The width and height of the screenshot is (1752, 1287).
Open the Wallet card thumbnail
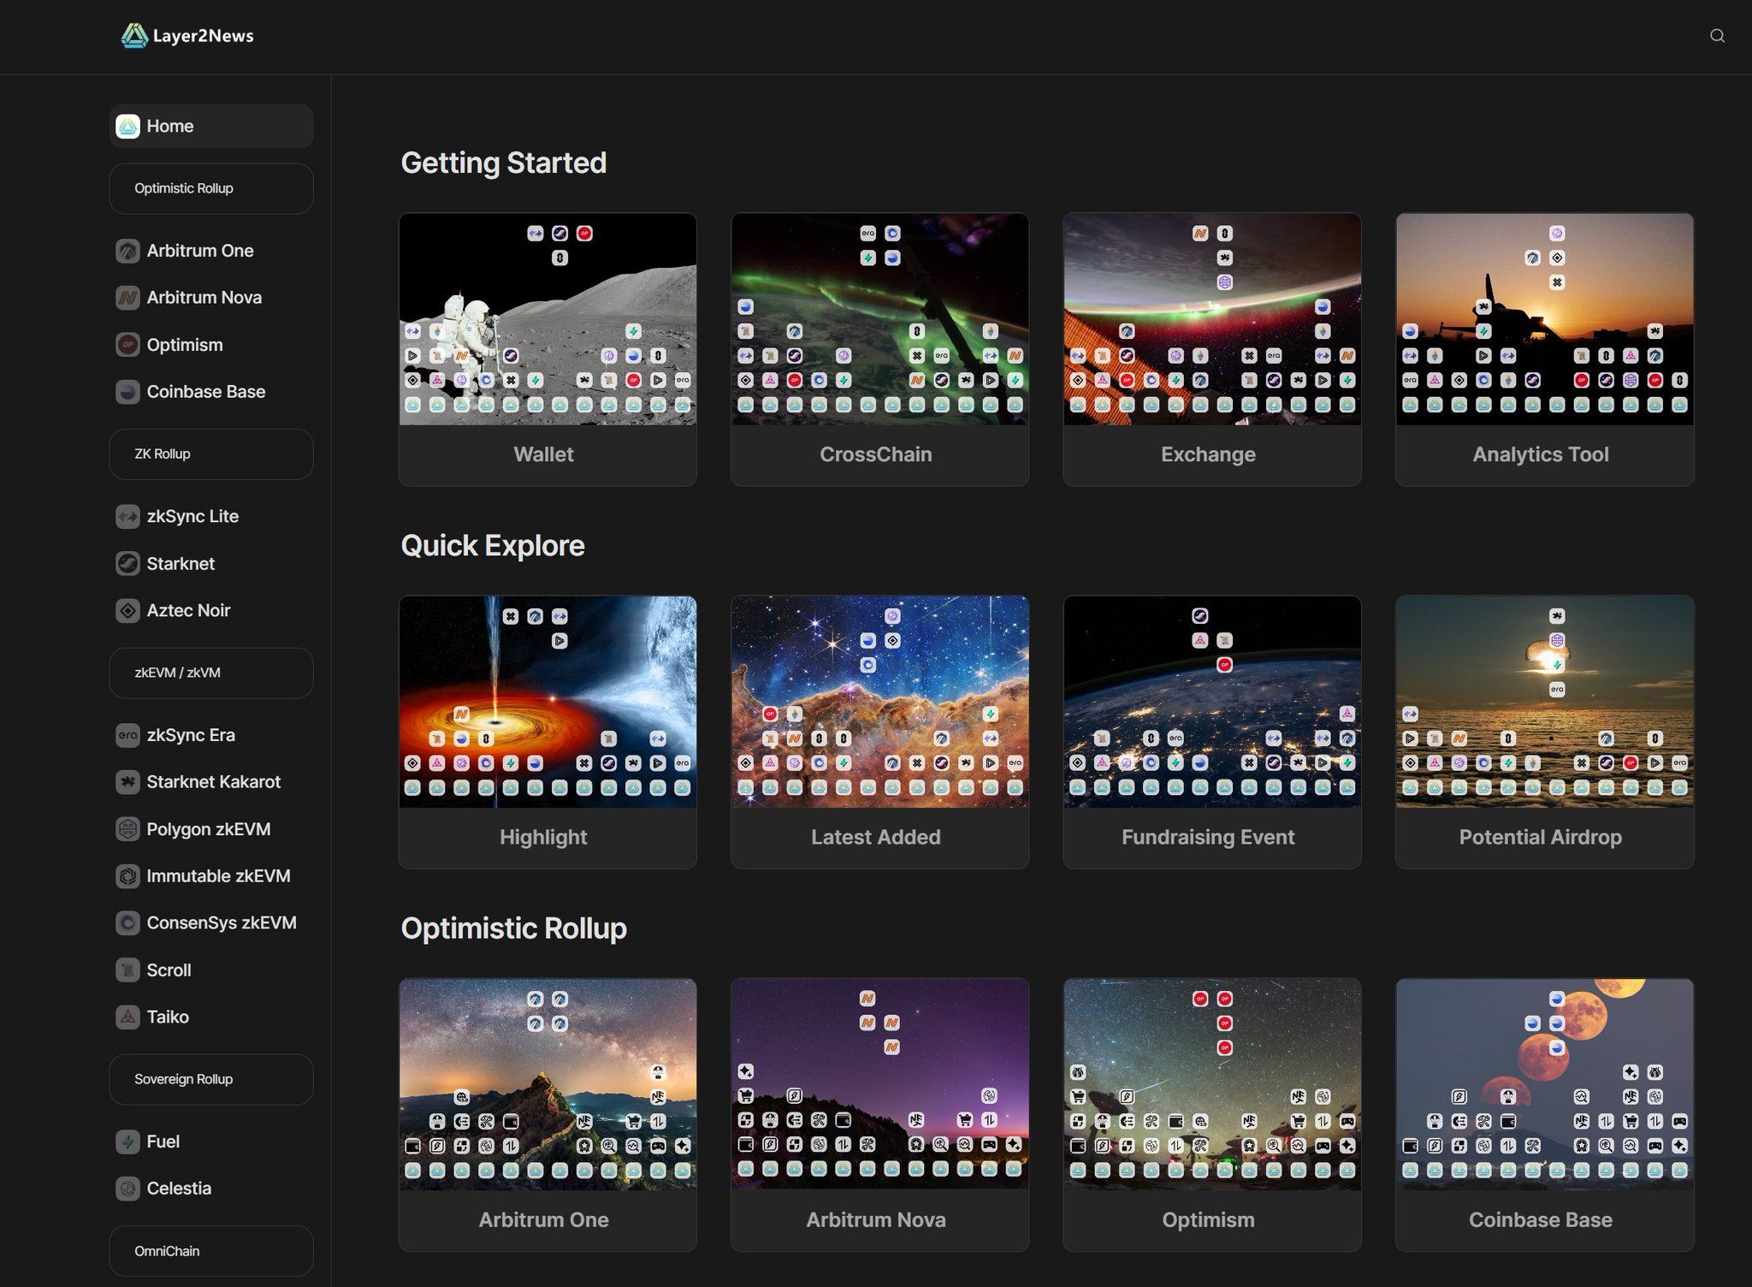point(547,319)
